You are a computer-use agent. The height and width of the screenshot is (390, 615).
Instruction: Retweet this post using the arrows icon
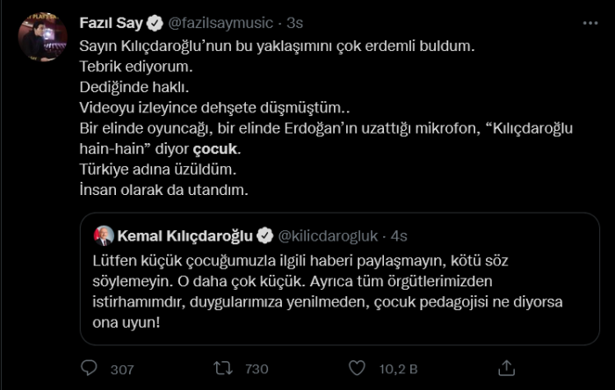point(225,368)
